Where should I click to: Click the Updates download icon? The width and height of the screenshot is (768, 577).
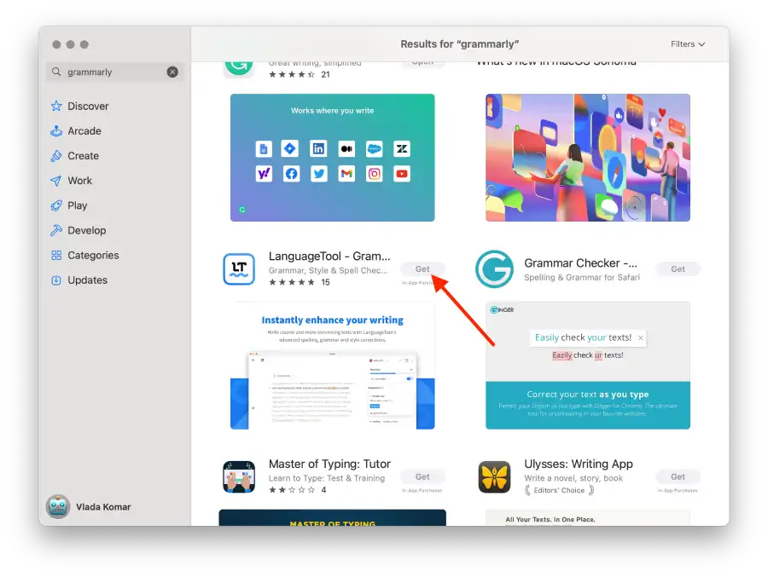pyautogui.click(x=56, y=280)
